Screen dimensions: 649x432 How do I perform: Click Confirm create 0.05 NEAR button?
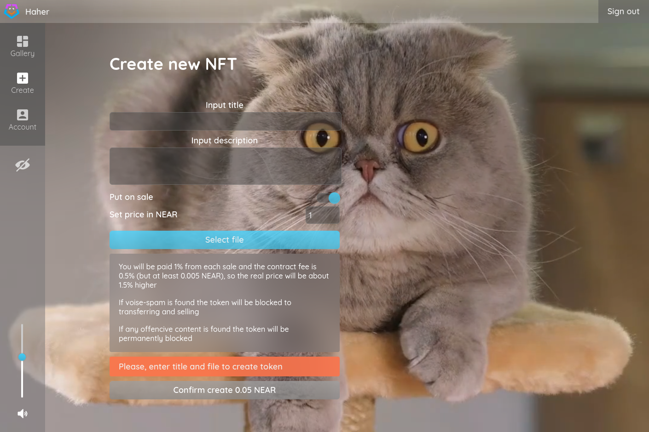click(x=225, y=390)
